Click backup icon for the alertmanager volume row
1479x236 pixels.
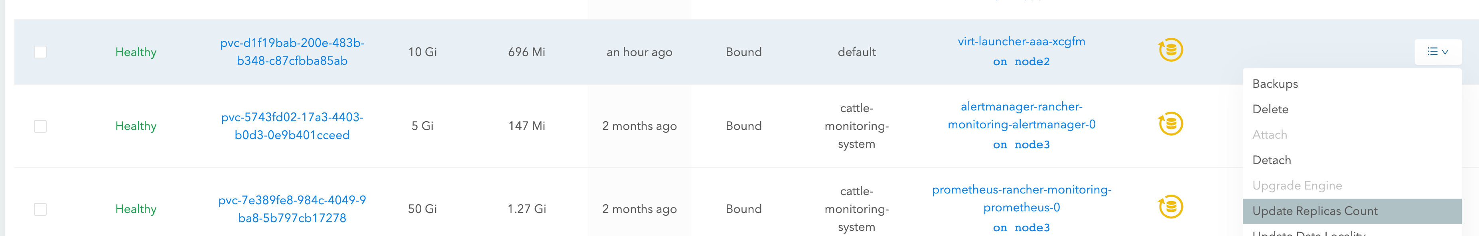tap(1170, 124)
